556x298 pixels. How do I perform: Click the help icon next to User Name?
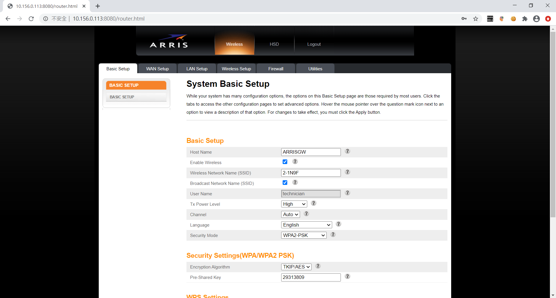[348, 193]
